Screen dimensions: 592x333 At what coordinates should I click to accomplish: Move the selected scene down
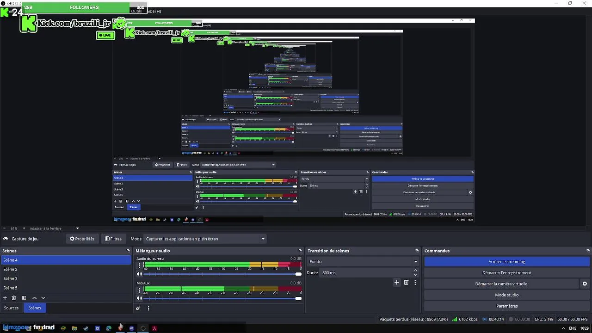coord(43,298)
